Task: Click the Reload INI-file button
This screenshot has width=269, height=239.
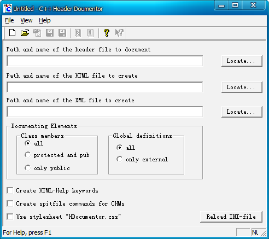Action: click(x=231, y=217)
